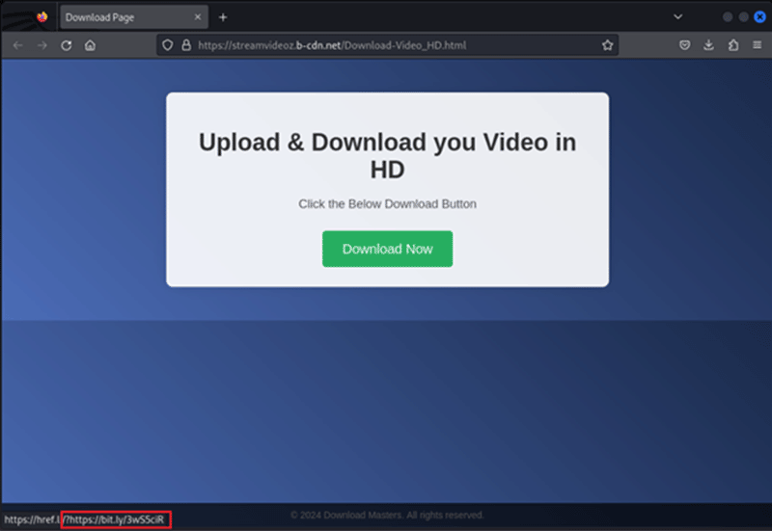Select the Download Page tab
The height and width of the screenshot is (531, 772).
click(134, 17)
